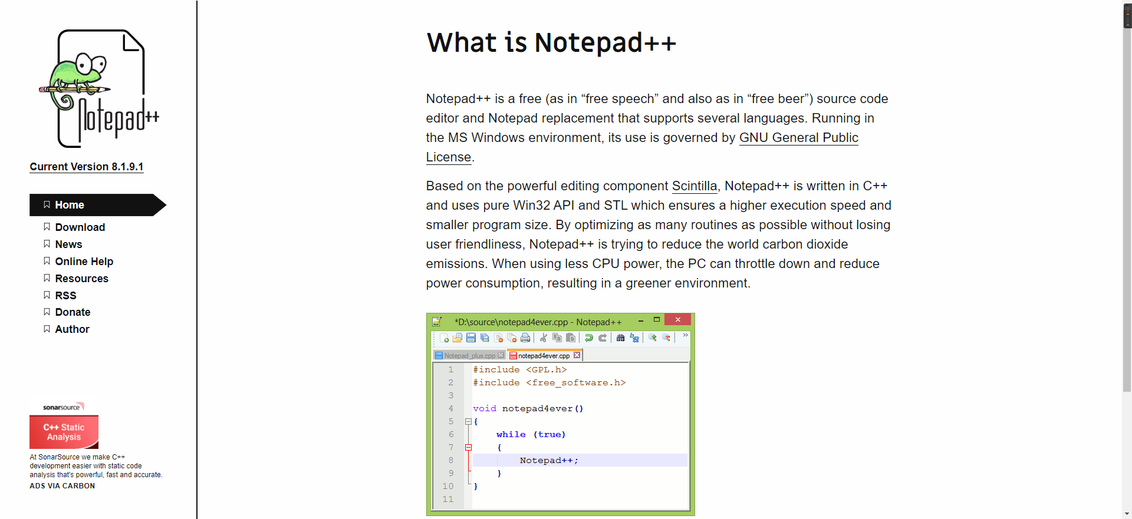Viewport: 1132px width, 519px height.
Task: Expand the toolbar overflow chevron
Action: tap(685, 335)
